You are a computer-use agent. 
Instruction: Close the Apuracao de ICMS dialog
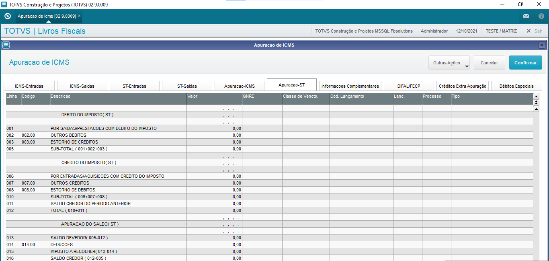(x=542, y=45)
